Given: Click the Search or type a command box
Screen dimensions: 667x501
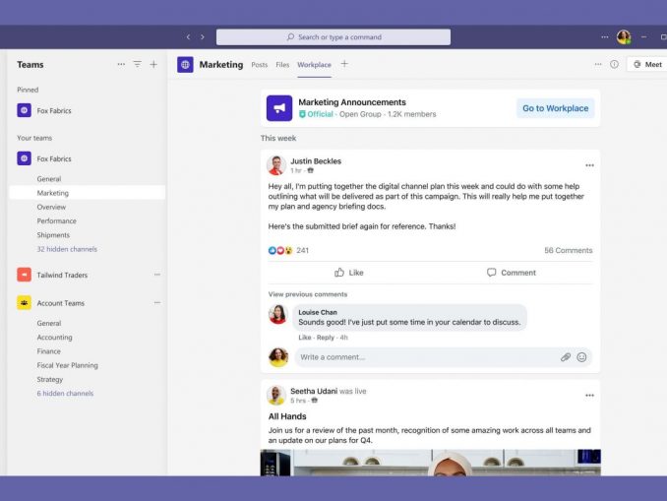Looking at the screenshot, I should (333, 37).
